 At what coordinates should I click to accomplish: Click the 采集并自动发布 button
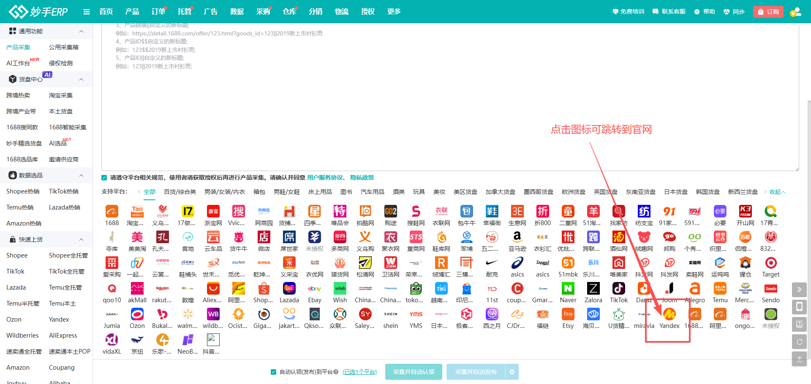tap(476, 372)
